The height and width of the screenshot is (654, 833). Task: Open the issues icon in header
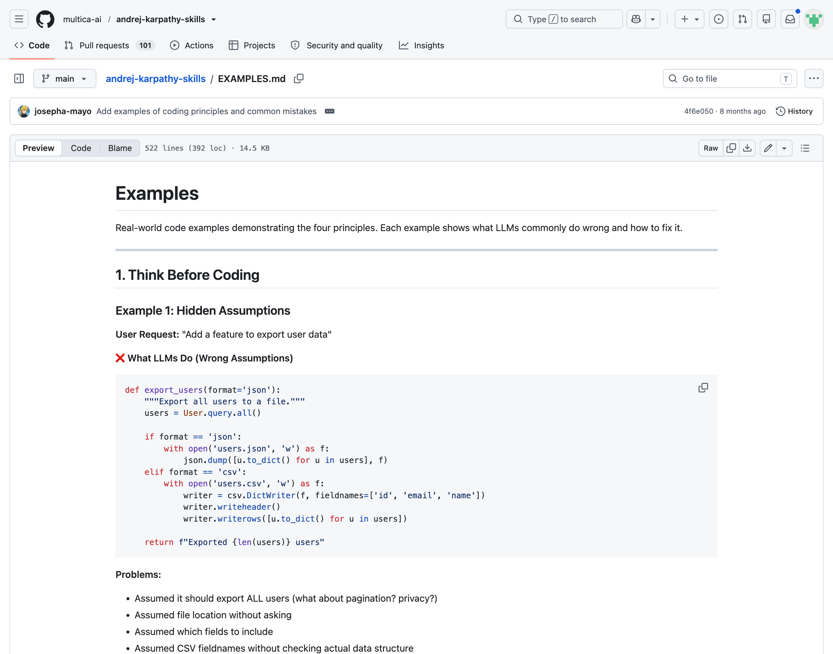[x=718, y=19]
